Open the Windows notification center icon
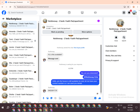Screen dimensions: 140x112 coord(136,108)
